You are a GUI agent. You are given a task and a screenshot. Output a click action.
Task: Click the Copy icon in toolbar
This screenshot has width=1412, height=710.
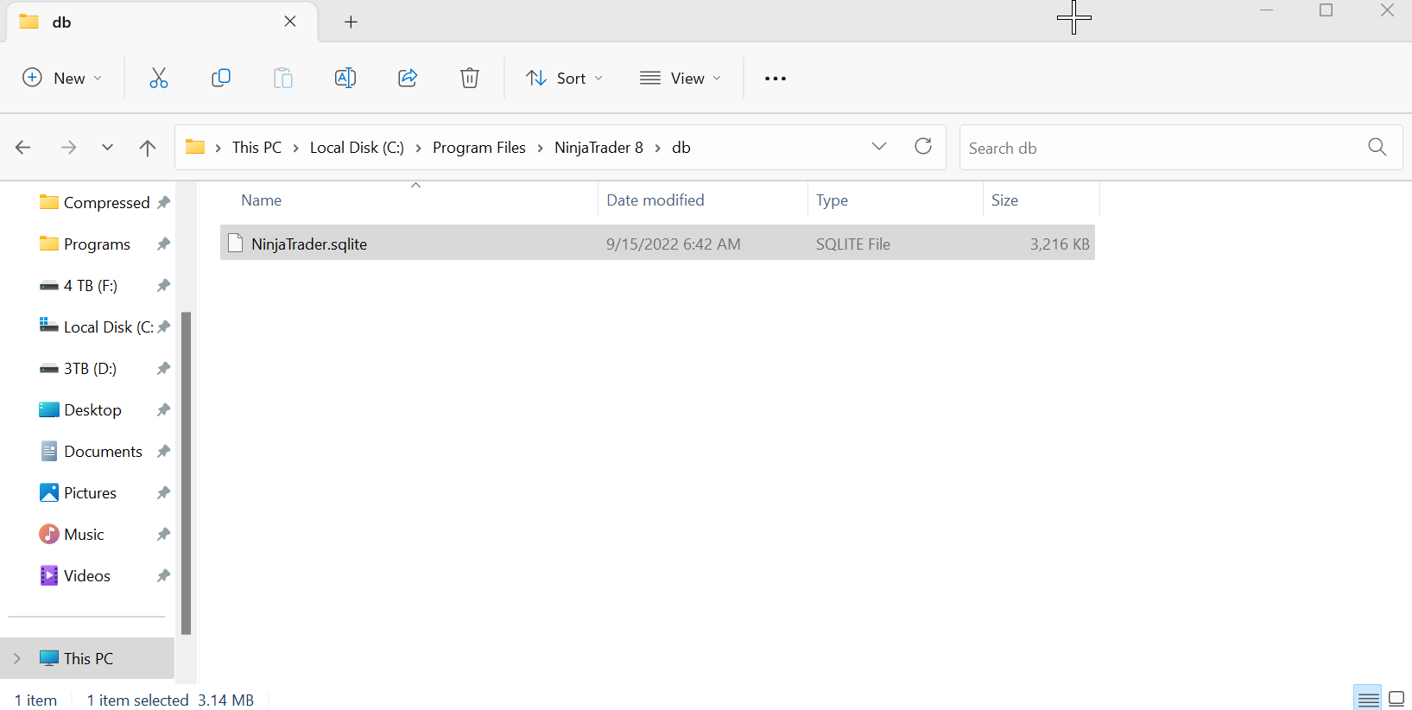221,79
